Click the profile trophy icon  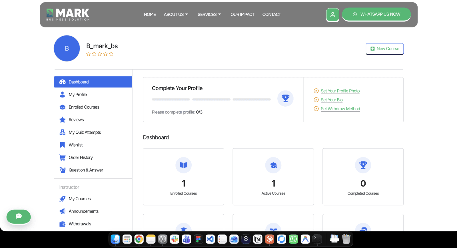point(285,98)
